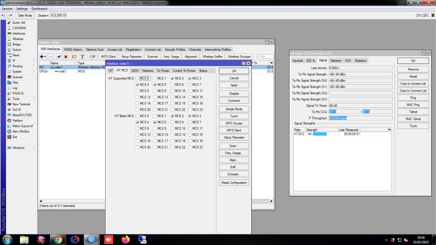Click the MAC Ping button
Viewport: 436px width, 245px height.
[413, 105]
